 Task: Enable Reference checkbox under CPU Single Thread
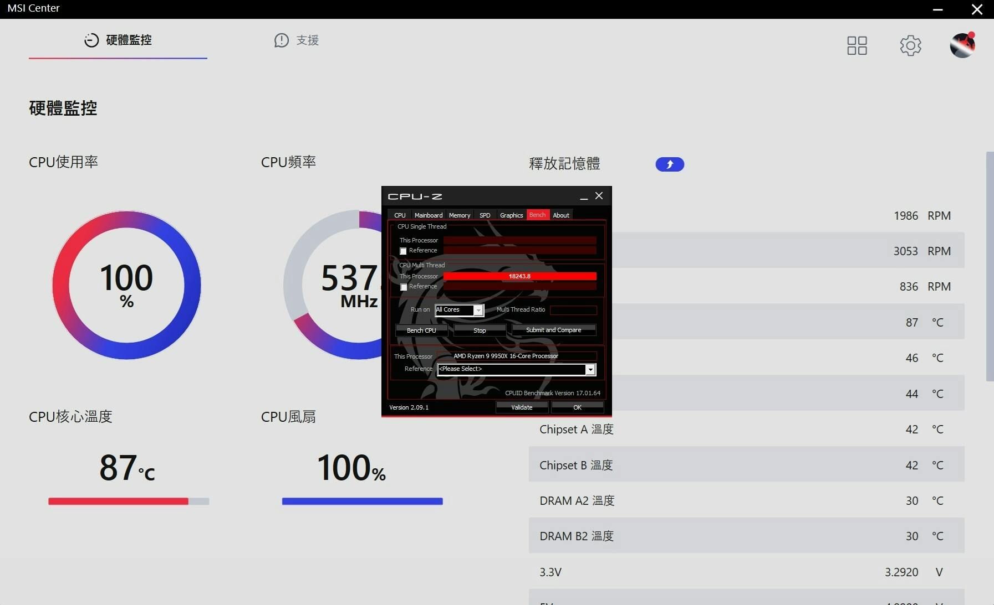(404, 251)
